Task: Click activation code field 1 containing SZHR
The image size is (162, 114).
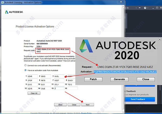Action: [x=32, y=76]
